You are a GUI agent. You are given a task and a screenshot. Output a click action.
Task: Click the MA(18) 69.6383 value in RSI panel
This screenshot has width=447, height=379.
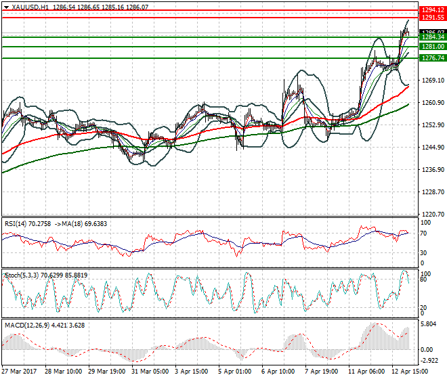[80, 224]
